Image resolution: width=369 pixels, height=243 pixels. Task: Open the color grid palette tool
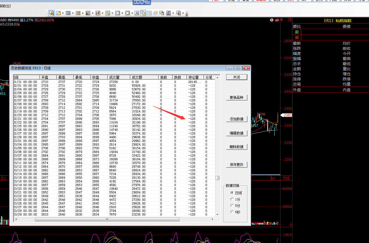[x=169, y=13]
